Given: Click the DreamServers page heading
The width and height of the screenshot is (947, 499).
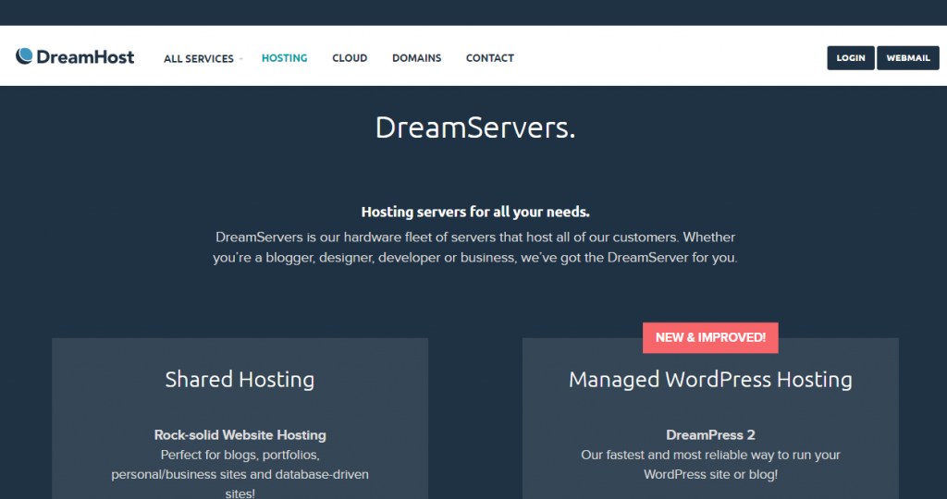Looking at the screenshot, I should click(x=474, y=128).
